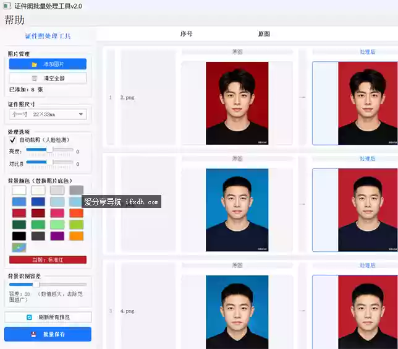The height and width of the screenshot is (349, 398).
Task: Click the 已添加: 8 张 count label
Action: coord(26,90)
